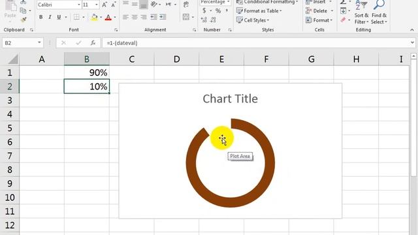Screen dimensions: 418x235
Task: Open the Merge & Center dropdown arrow
Action: point(193,18)
